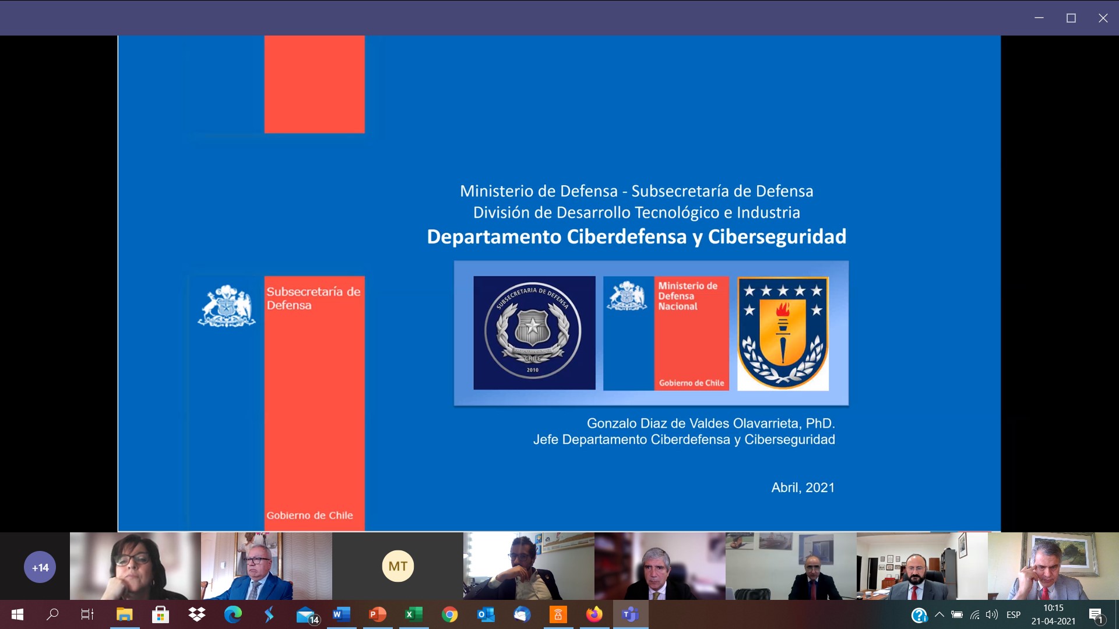Select bearded man with red tie tile
Image resolution: width=1119 pixels, height=629 pixels.
(x=922, y=566)
